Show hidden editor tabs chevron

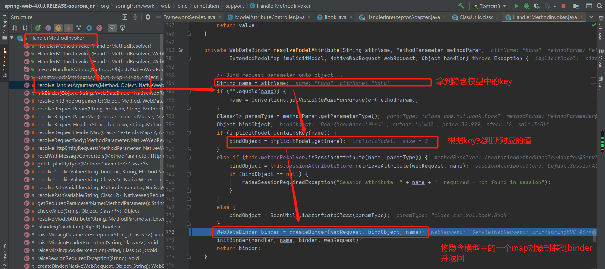591,17
